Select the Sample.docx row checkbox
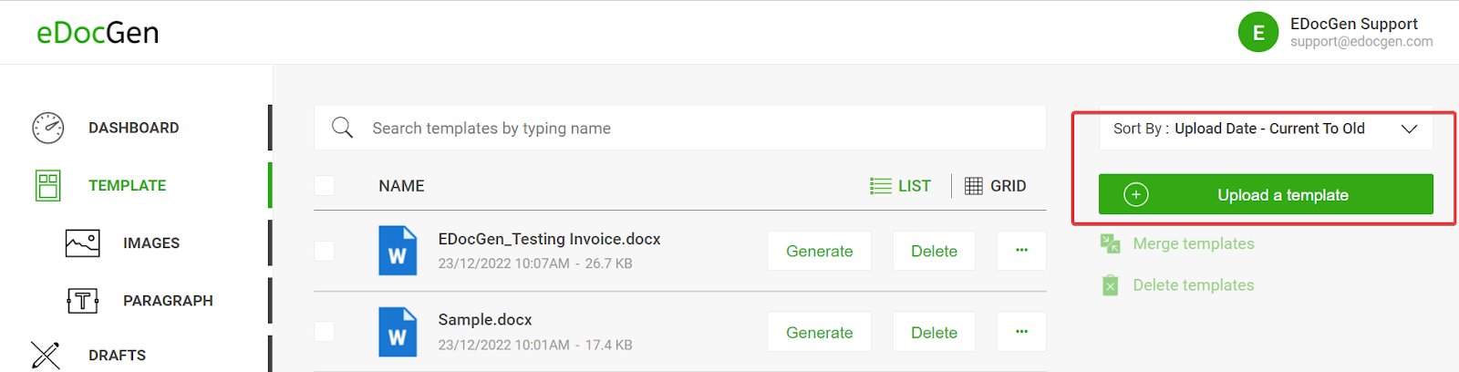1459x372 pixels. tap(324, 332)
